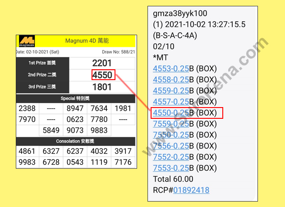
Task: Click timestamp 2021-10-02 13:27:15.5
Action: 205,24
